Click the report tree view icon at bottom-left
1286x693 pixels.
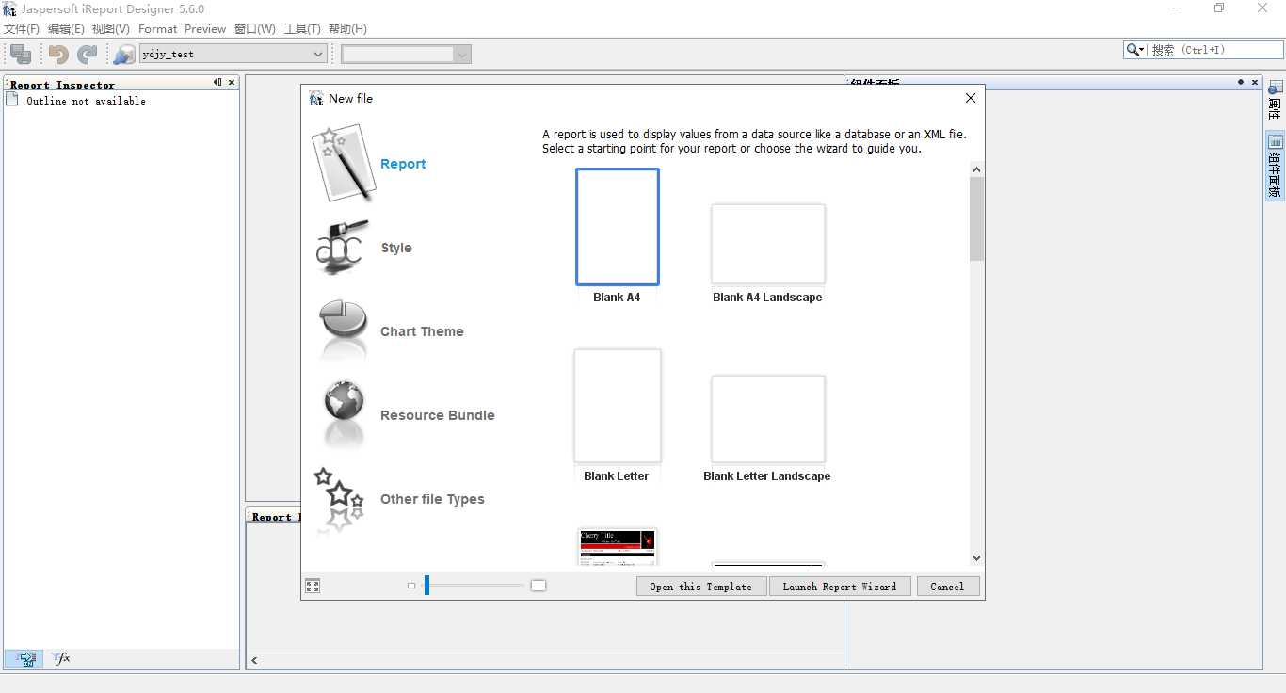(x=24, y=659)
